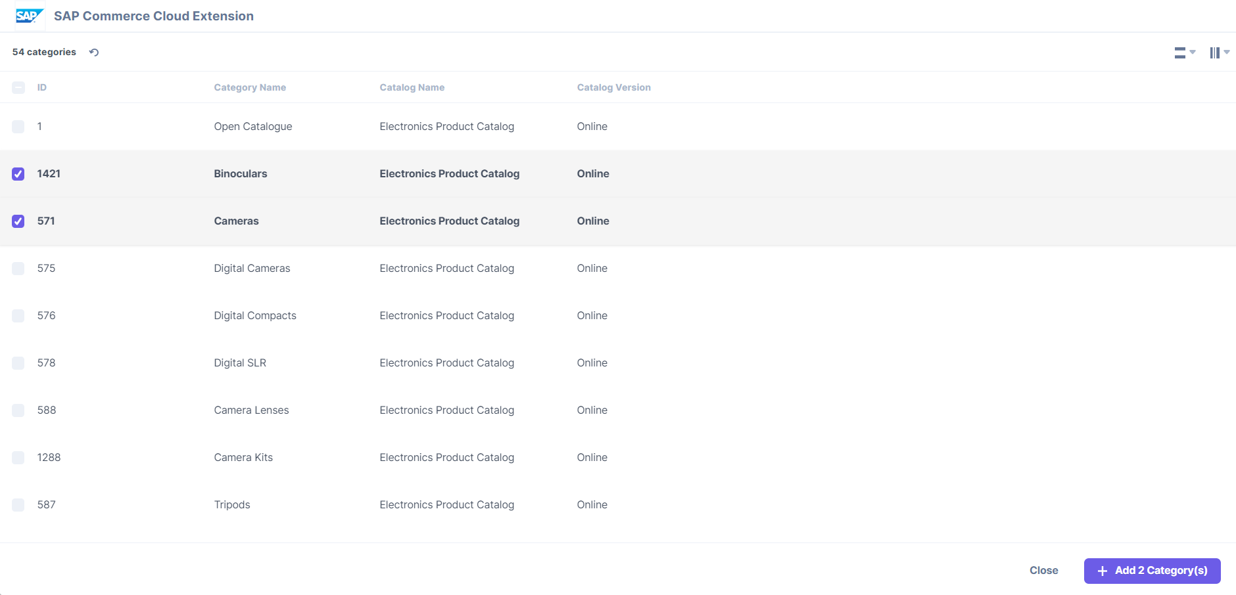Refresh the categories list

point(94,53)
